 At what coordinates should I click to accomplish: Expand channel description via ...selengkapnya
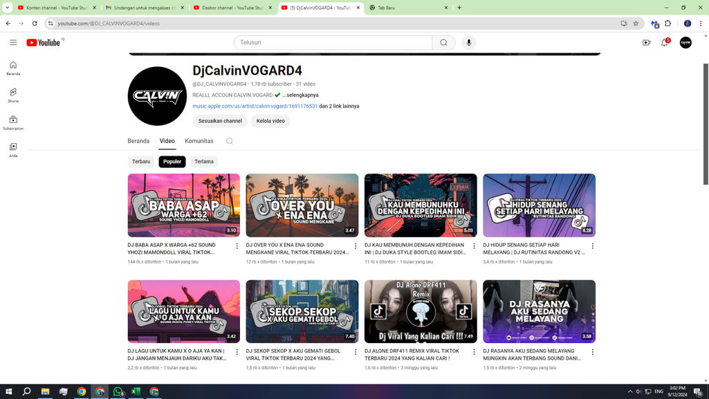pos(300,95)
